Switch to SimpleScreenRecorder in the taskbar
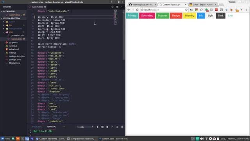This screenshot has width=250, height=141. tap(81, 139)
